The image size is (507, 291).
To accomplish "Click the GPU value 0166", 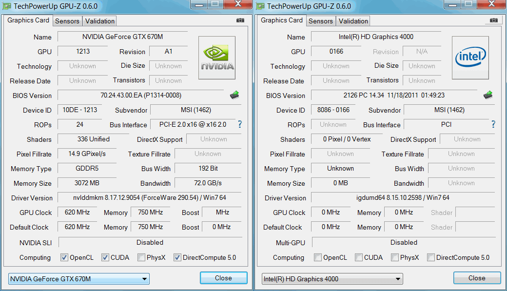I will [x=336, y=51].
